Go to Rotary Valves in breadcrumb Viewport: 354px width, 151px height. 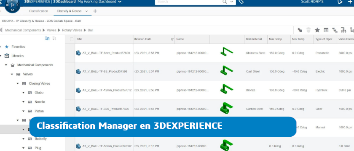[x=72, y=30]
